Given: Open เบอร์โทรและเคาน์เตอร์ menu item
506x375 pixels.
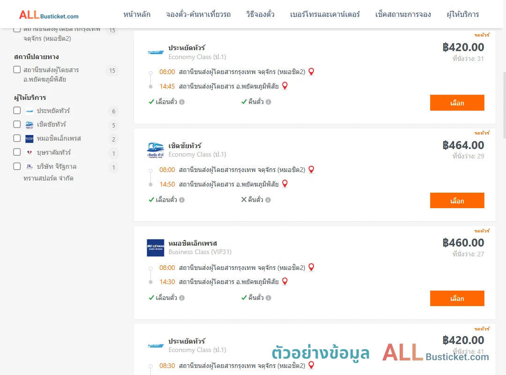Looking at the screenshot, I should tap(325, 15).
